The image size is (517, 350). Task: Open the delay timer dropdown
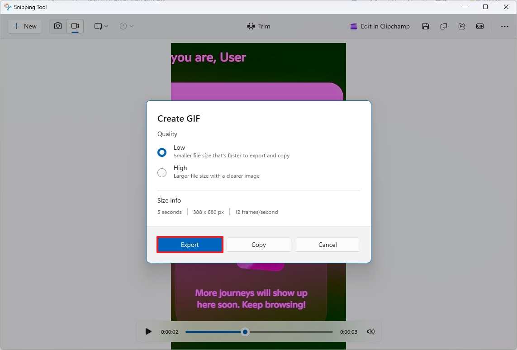(x=126, y=26)
